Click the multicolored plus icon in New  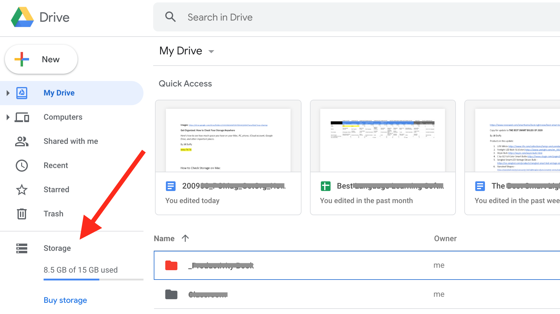(x=22, y=59)
